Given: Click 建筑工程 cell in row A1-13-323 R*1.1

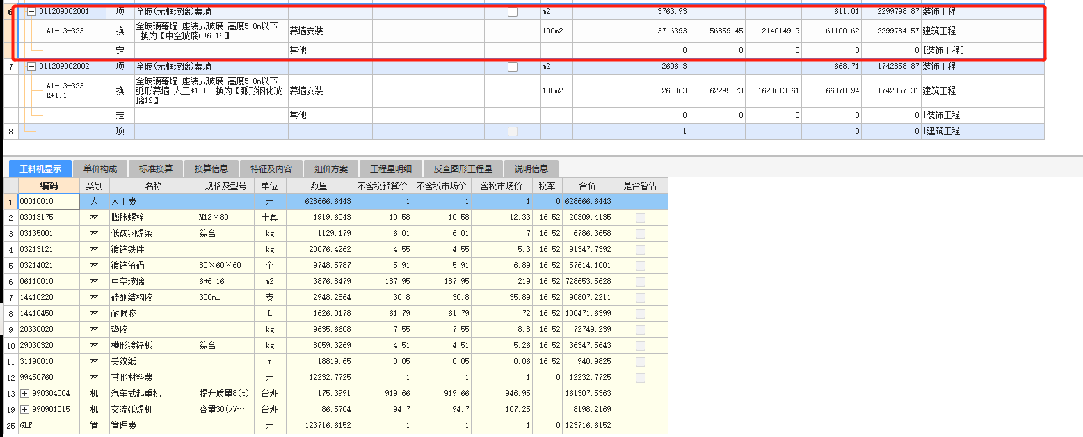Looking at the screenshot, I should (954, 90).
